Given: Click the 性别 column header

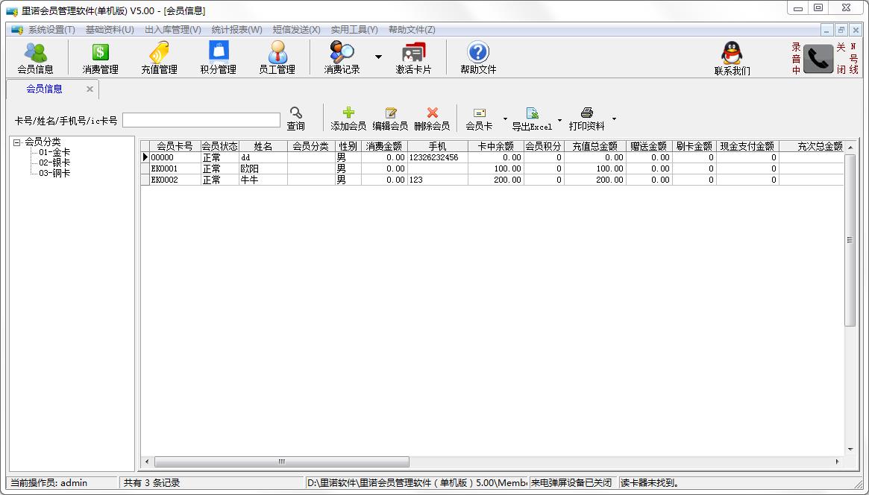Looking at the screenshot, I should pyautogui.click(x=348, y=146).
